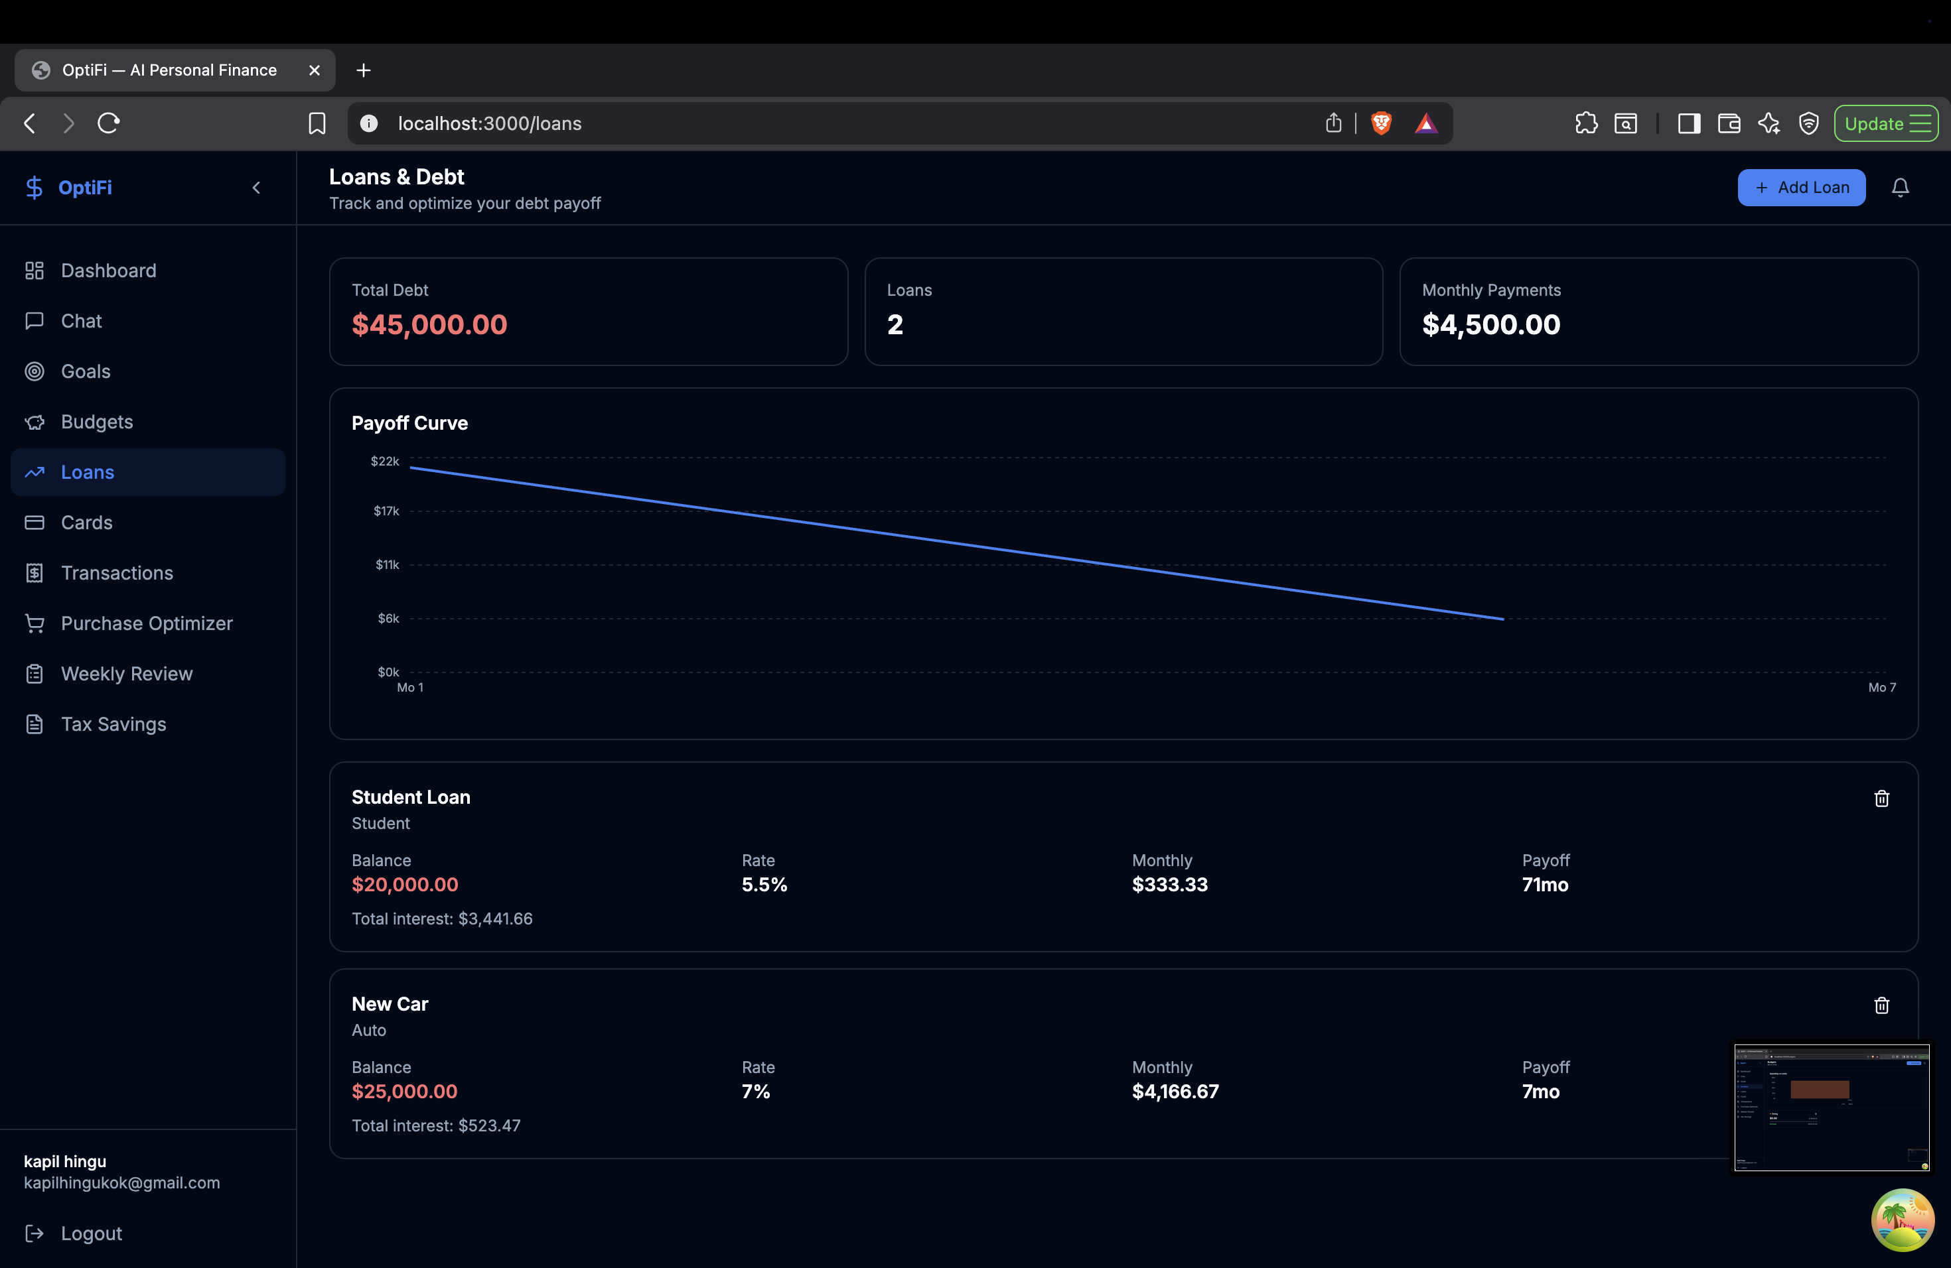
Task: Click the share icon in address bar
Action: pos(1334,124)
